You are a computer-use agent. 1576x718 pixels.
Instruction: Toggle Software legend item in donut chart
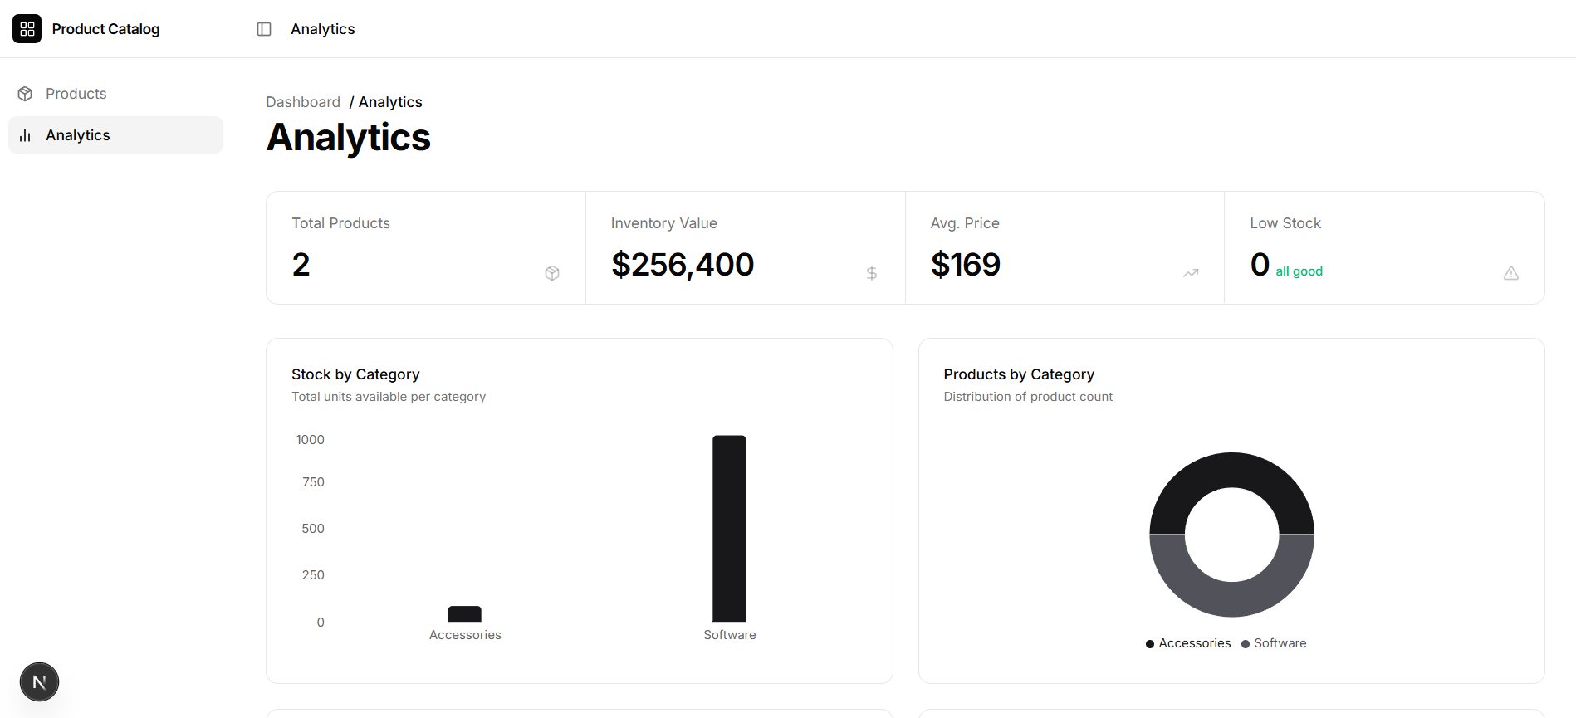pyautogui.click(x=1274, y=643)
